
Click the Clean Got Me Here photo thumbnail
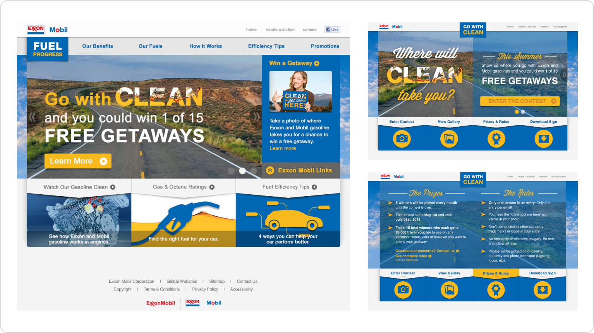tap(300, 92)
